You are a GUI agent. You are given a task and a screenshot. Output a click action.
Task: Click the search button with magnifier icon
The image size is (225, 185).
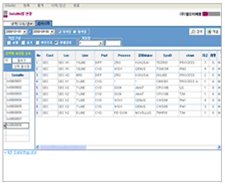pyautogui.click(x=197, y=32)
